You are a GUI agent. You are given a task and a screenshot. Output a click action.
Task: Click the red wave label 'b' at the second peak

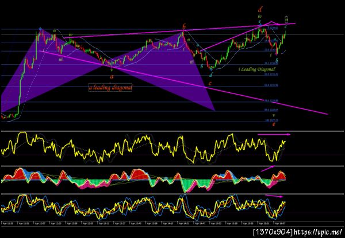(x=184, y=27)
